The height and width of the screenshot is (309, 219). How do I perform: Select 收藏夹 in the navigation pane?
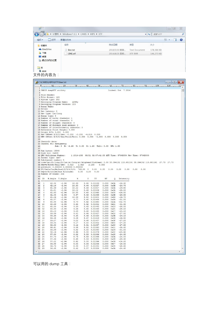click(42, 46)
